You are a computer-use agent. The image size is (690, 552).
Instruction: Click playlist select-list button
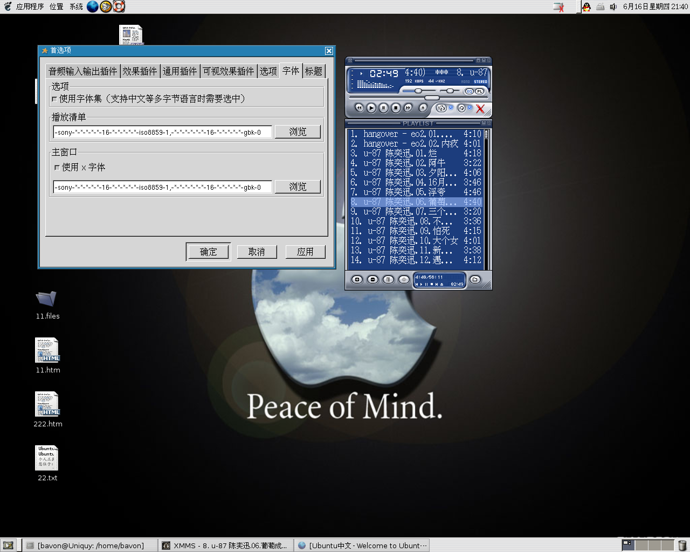click(388, 279)
